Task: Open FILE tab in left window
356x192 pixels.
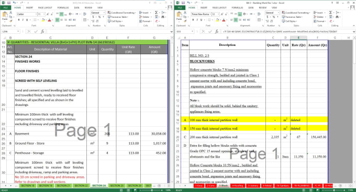Action: coord(5,8)
